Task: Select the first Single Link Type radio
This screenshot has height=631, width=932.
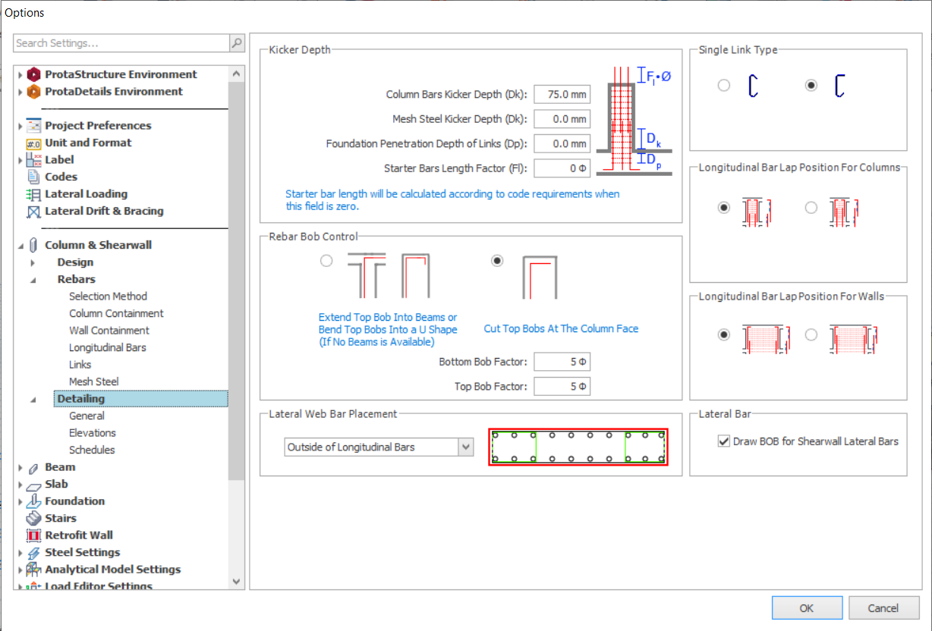Action: 724,86
